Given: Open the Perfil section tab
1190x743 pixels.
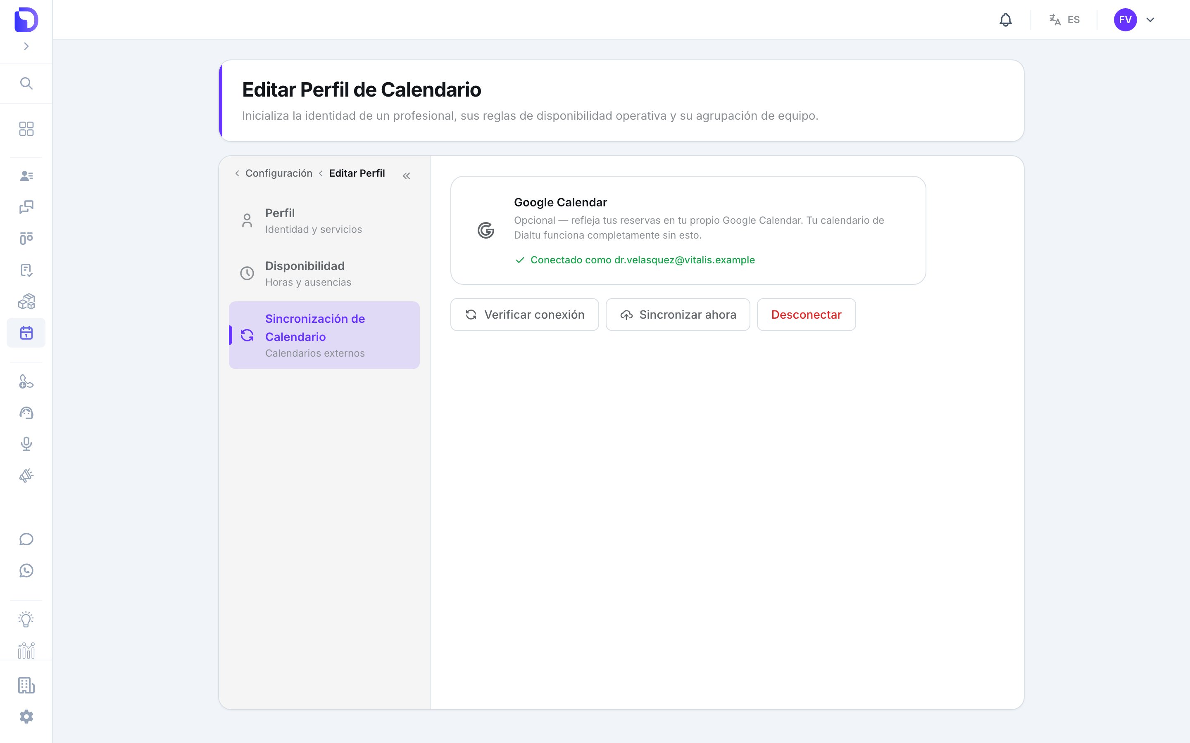Looking at the screenshot, I should tap(324, 221).
